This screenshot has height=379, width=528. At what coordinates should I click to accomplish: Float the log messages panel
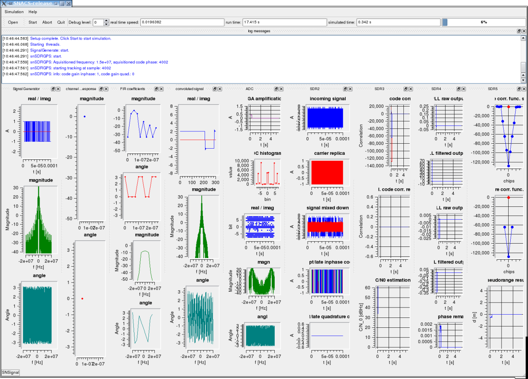pos(519,31)
